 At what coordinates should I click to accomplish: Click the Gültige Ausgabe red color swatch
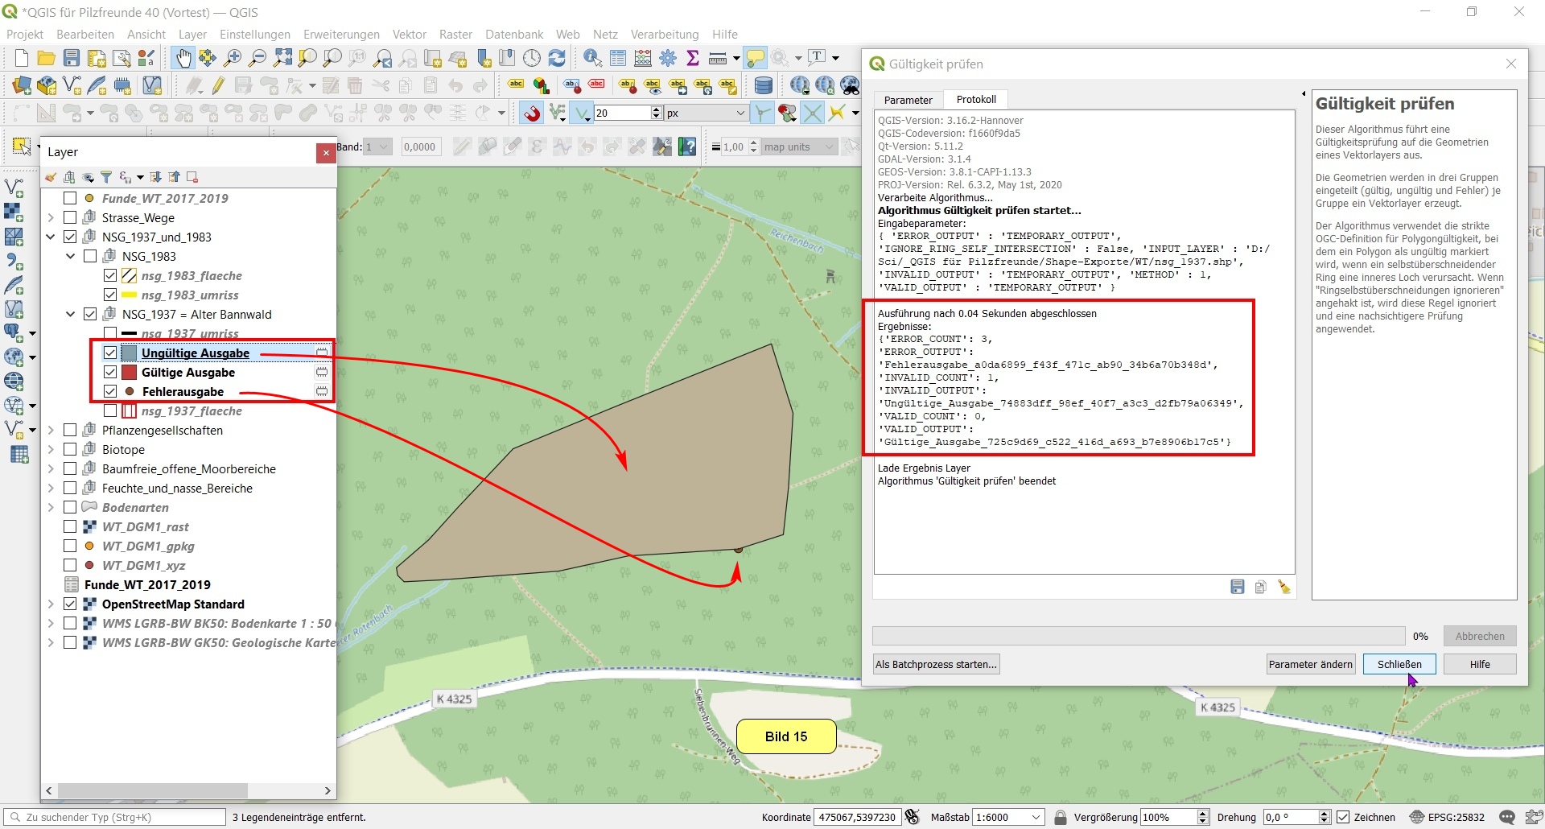(129, 373)
